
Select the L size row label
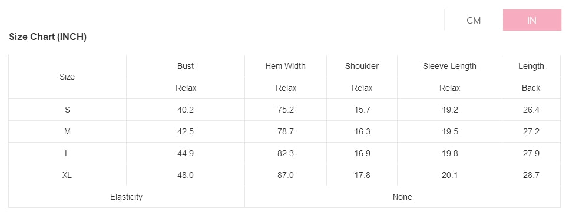67,153
